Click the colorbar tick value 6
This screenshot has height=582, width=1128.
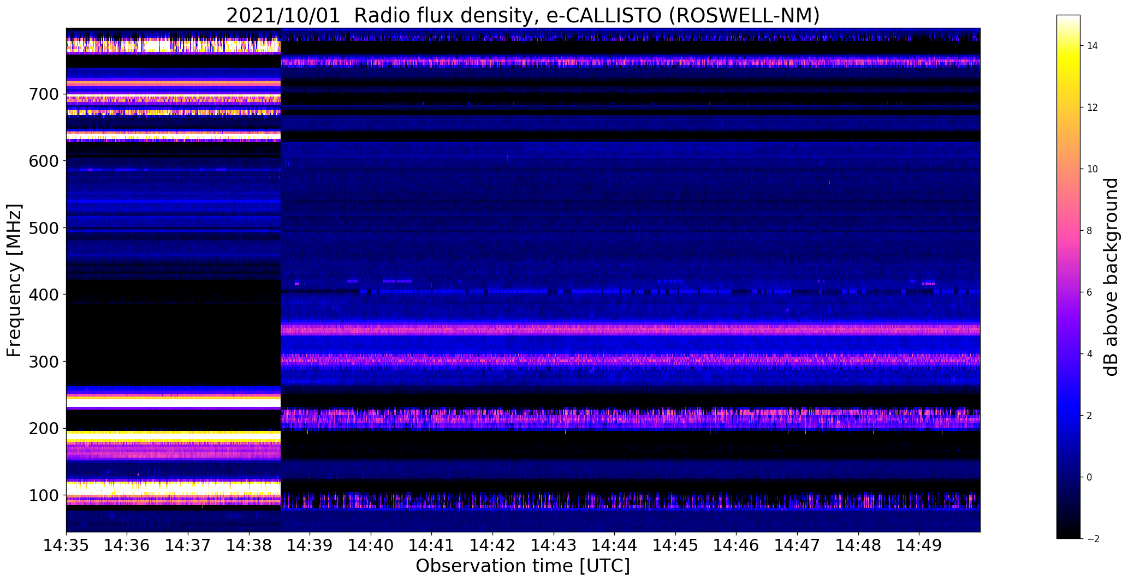click(1090, 292)
